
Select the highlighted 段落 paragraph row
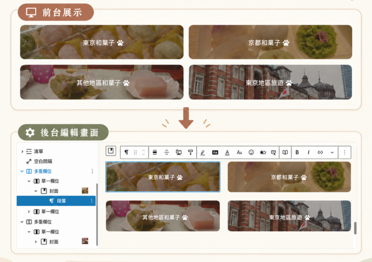pyautogui.click(x=56, y=201)
